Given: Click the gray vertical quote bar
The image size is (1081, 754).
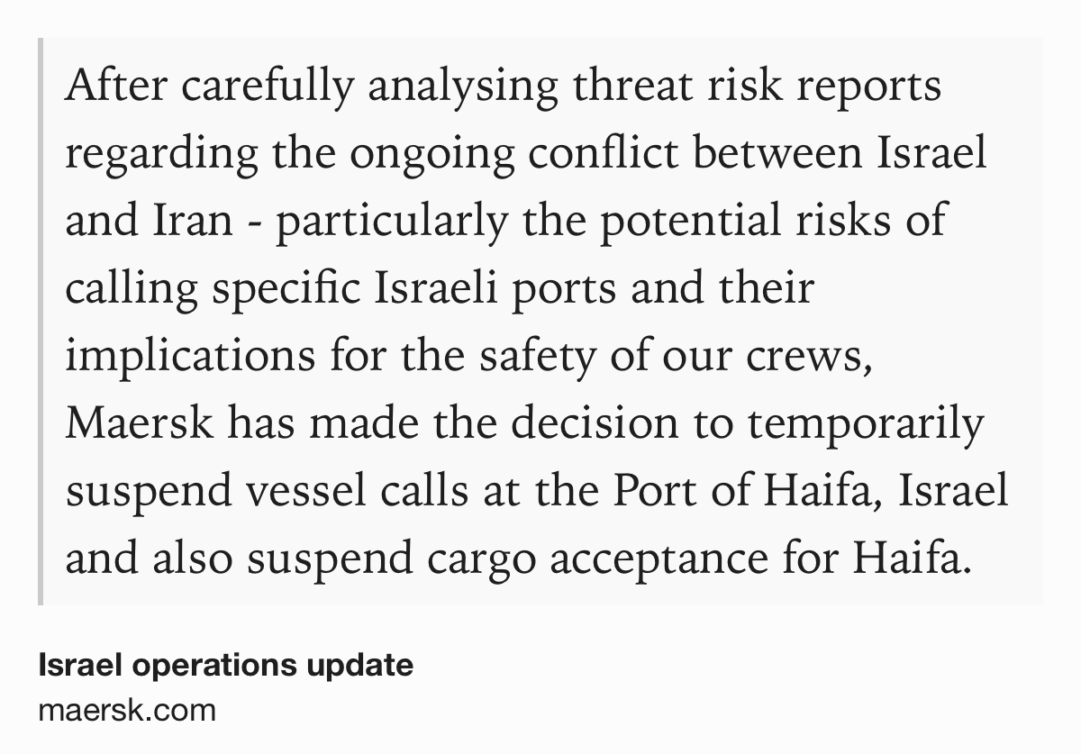Looking at the screenshot, I should click(41, 322).
